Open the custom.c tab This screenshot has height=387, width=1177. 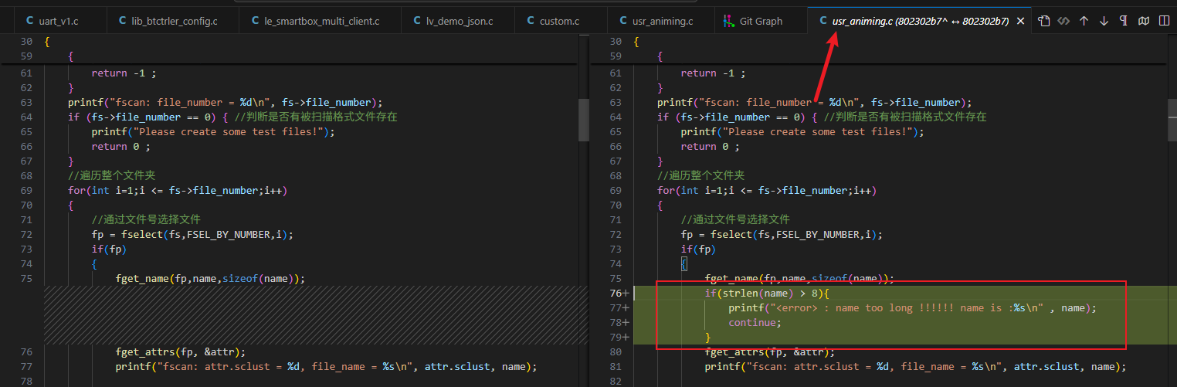click(560, 21)
